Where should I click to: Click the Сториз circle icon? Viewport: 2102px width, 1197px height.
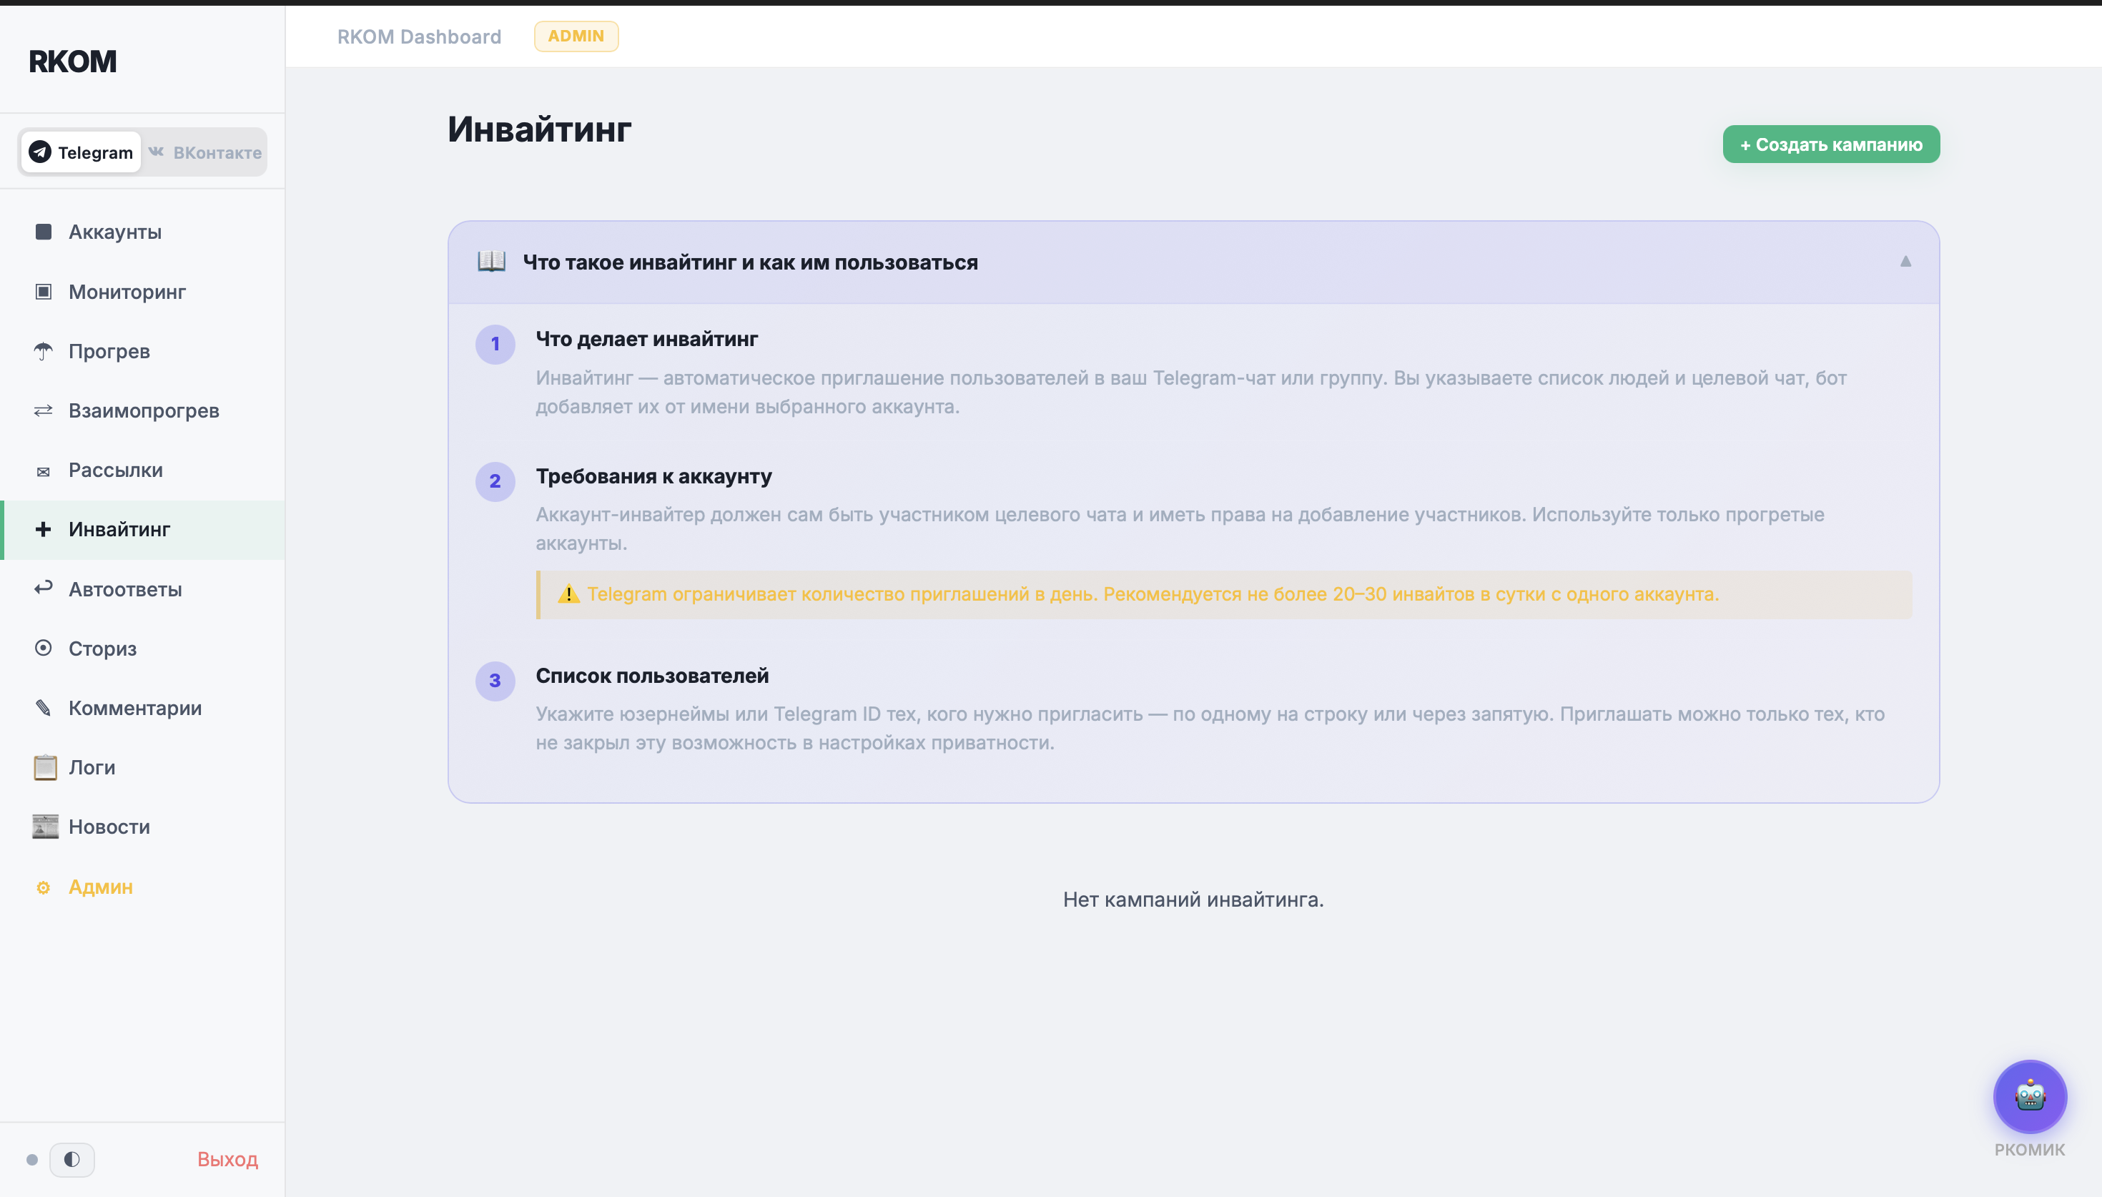[x=44, y=648]
